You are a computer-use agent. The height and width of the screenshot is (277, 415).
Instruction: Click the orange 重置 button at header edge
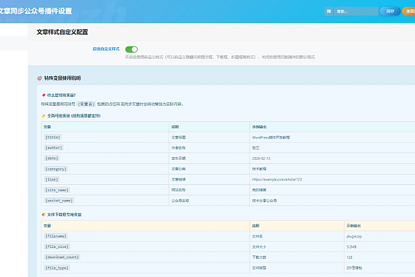click(x=409, y=11)
